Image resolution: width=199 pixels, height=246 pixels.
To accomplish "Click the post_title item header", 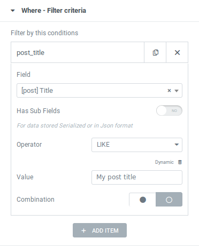I will click(x=78, y=52).
